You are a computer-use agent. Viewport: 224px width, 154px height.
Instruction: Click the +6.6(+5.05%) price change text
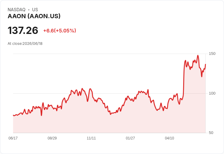(60, 31)
